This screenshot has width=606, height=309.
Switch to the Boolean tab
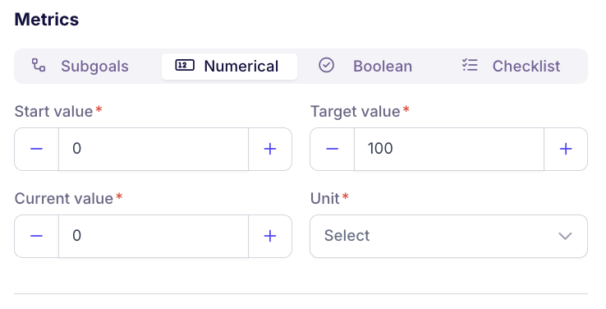click(365, 66)
